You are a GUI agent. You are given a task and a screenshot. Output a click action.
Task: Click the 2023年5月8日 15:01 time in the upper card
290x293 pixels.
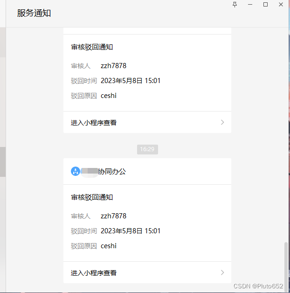click(131, 81)
